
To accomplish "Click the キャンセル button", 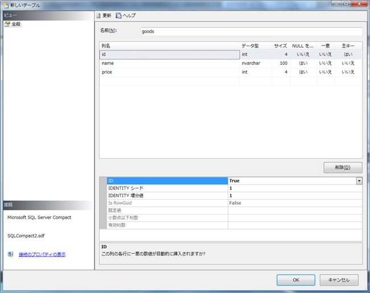I will point(339,280).
